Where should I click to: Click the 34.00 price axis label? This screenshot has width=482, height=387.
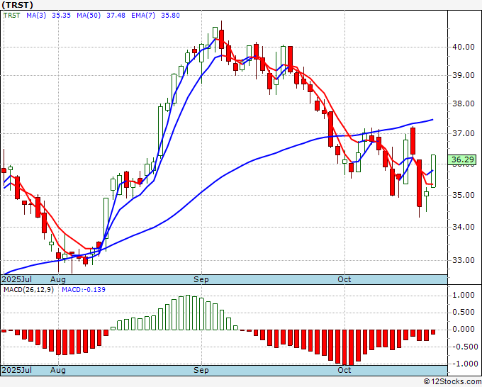[x=463, y=227]
